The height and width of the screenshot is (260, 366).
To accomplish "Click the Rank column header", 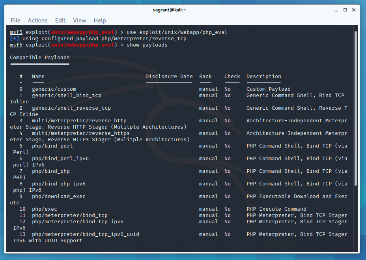I will click(x=205, y=76).
